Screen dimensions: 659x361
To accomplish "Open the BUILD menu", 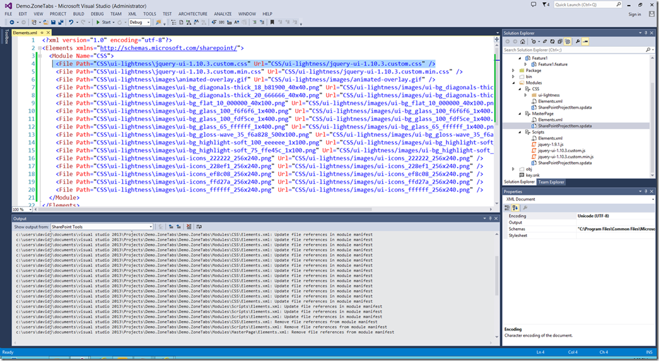I will pos(79,14).
